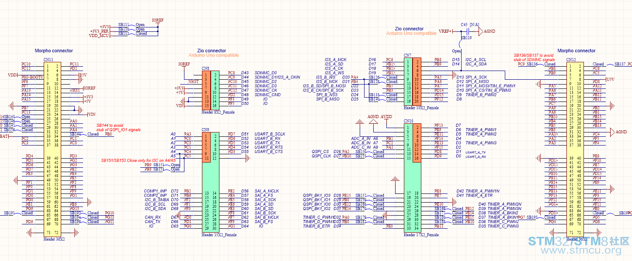The height and width of the screenshot is (261, 632).
Task: Select the SB157 solder bridge label
Action: tap(361, 195)
